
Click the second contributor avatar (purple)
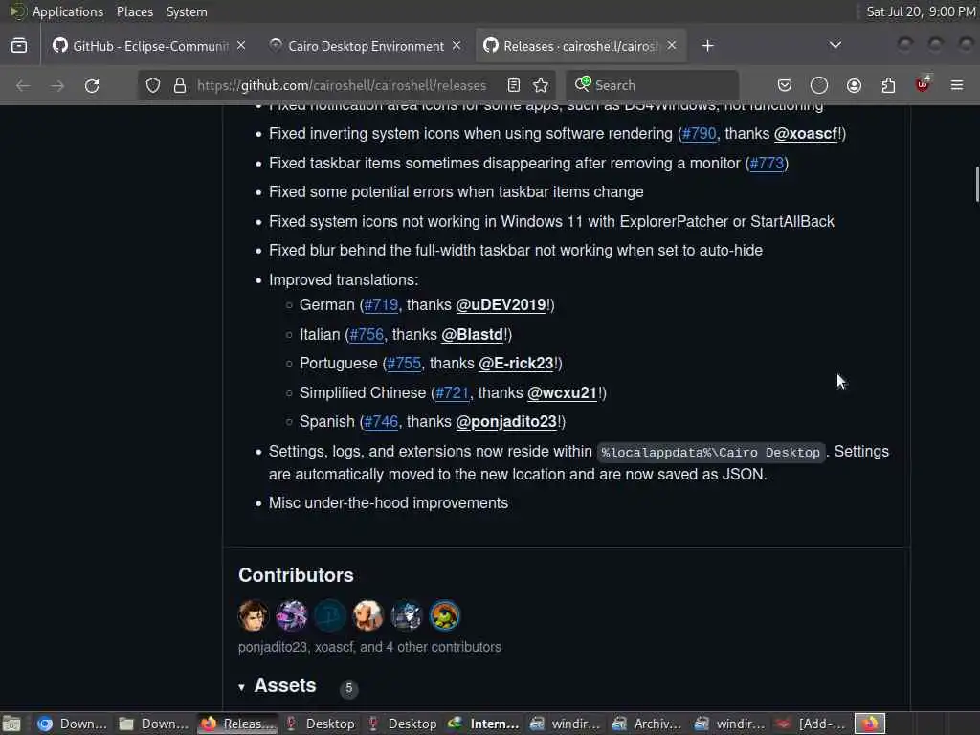(x=292, y=615)
